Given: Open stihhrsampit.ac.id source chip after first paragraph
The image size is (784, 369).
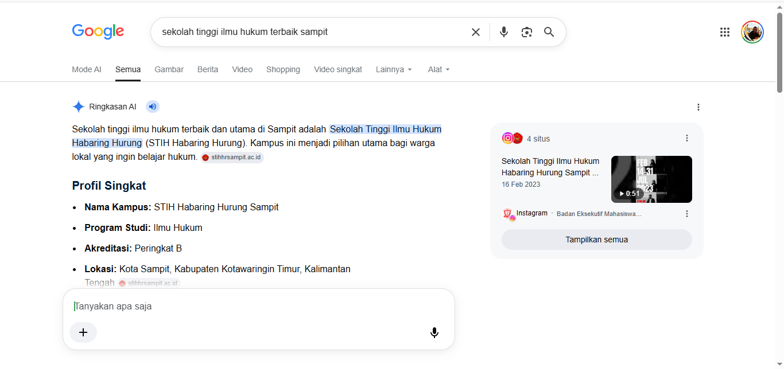Looking at the screenshot, I should coord(232,158).
